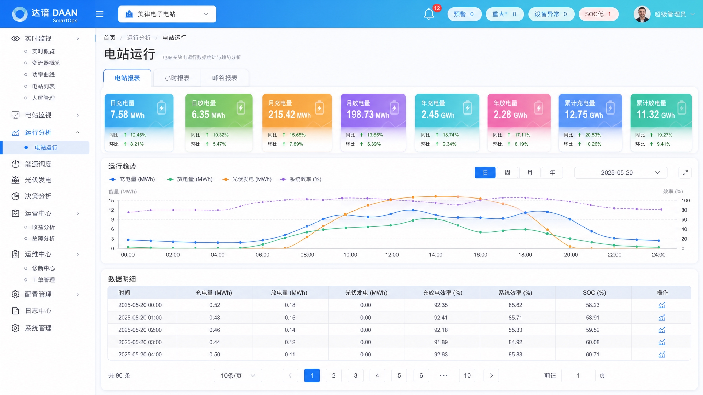The image size is (703, 395).
Task: Open the 超级管理员 user dropdown arrow
Action: [x=692, y=14]
